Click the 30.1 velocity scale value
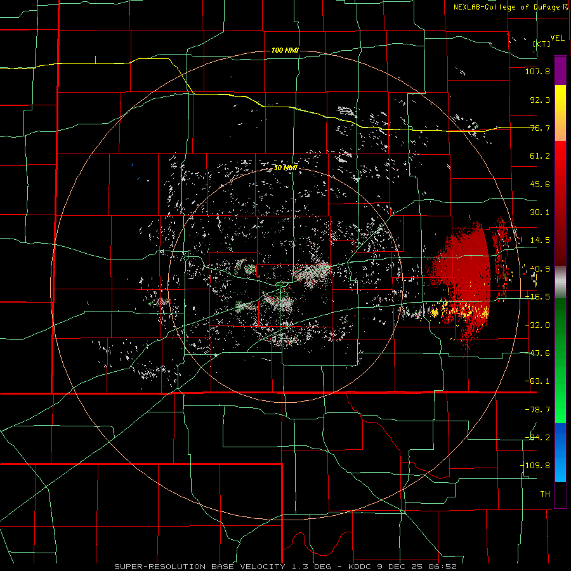 pos(540,213)
